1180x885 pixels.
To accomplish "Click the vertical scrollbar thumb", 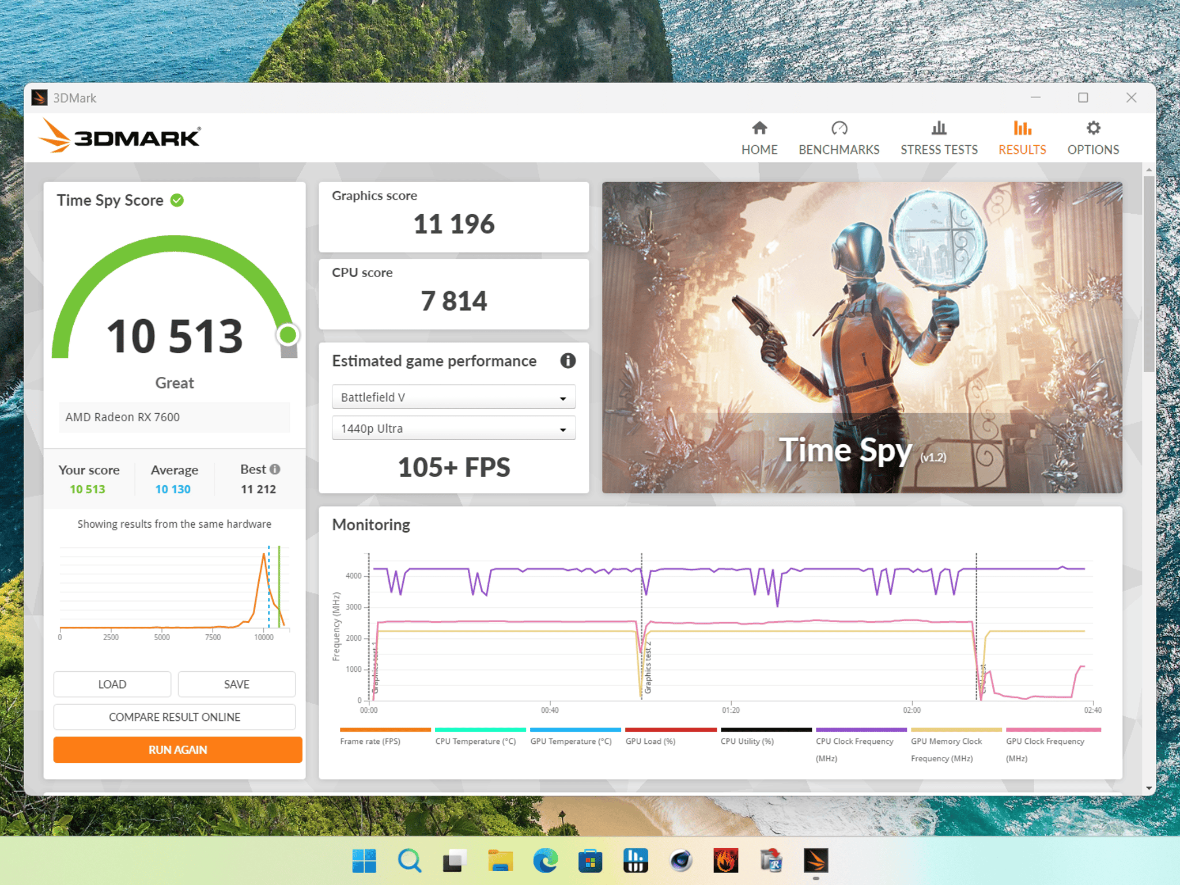I will 1148,274.
